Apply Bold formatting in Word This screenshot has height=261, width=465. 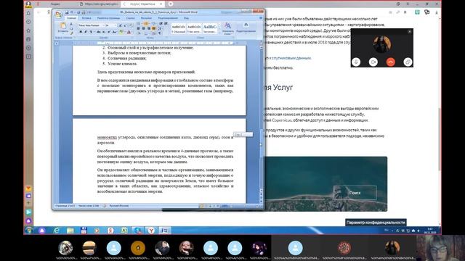click(81, 32)
